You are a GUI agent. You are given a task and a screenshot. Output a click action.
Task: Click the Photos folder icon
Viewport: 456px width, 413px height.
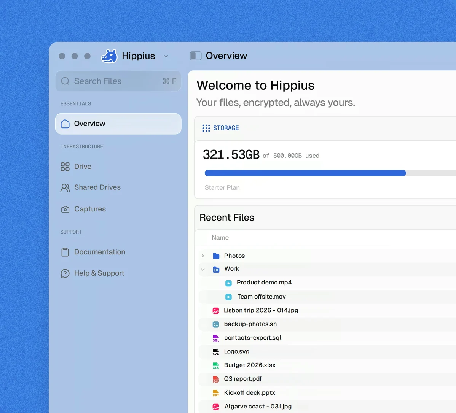pyautogui.click(x=216, y=256)
